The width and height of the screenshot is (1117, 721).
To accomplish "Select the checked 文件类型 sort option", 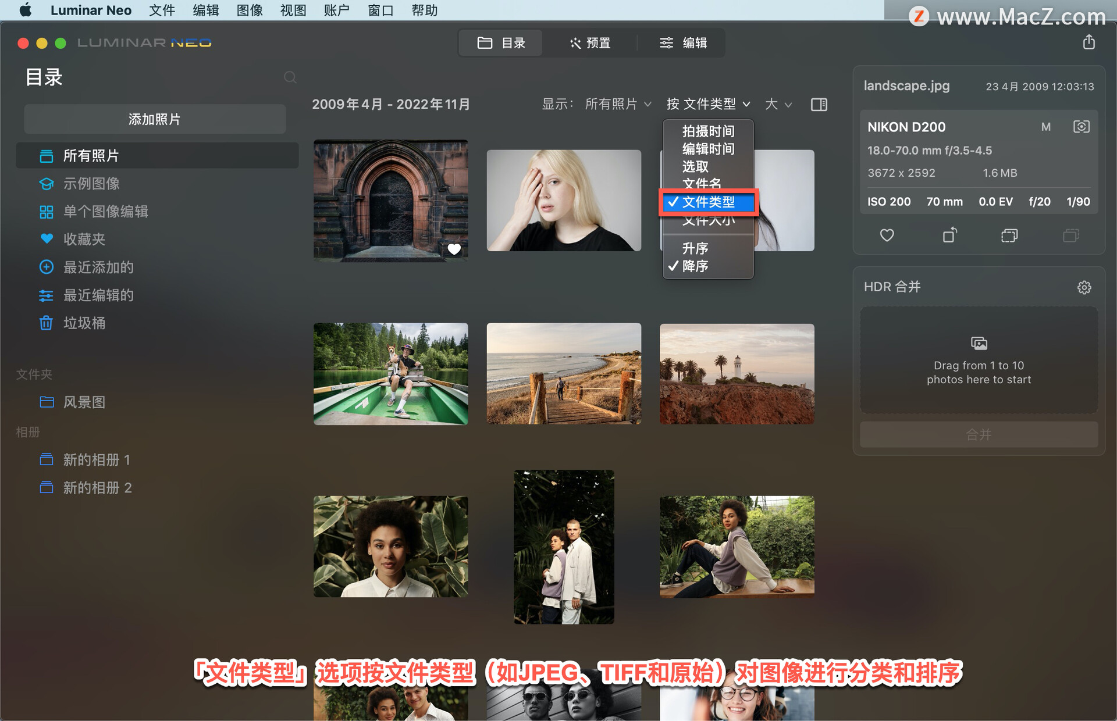I will pos(708,202).
